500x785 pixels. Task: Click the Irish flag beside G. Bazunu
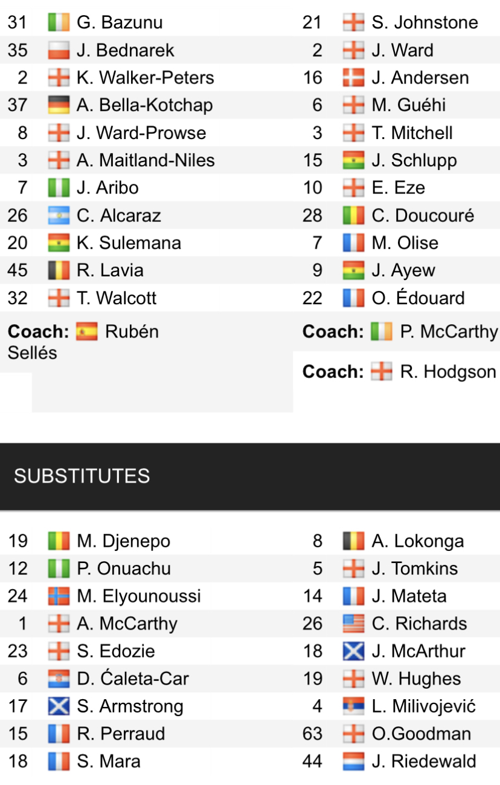(59, 23)
